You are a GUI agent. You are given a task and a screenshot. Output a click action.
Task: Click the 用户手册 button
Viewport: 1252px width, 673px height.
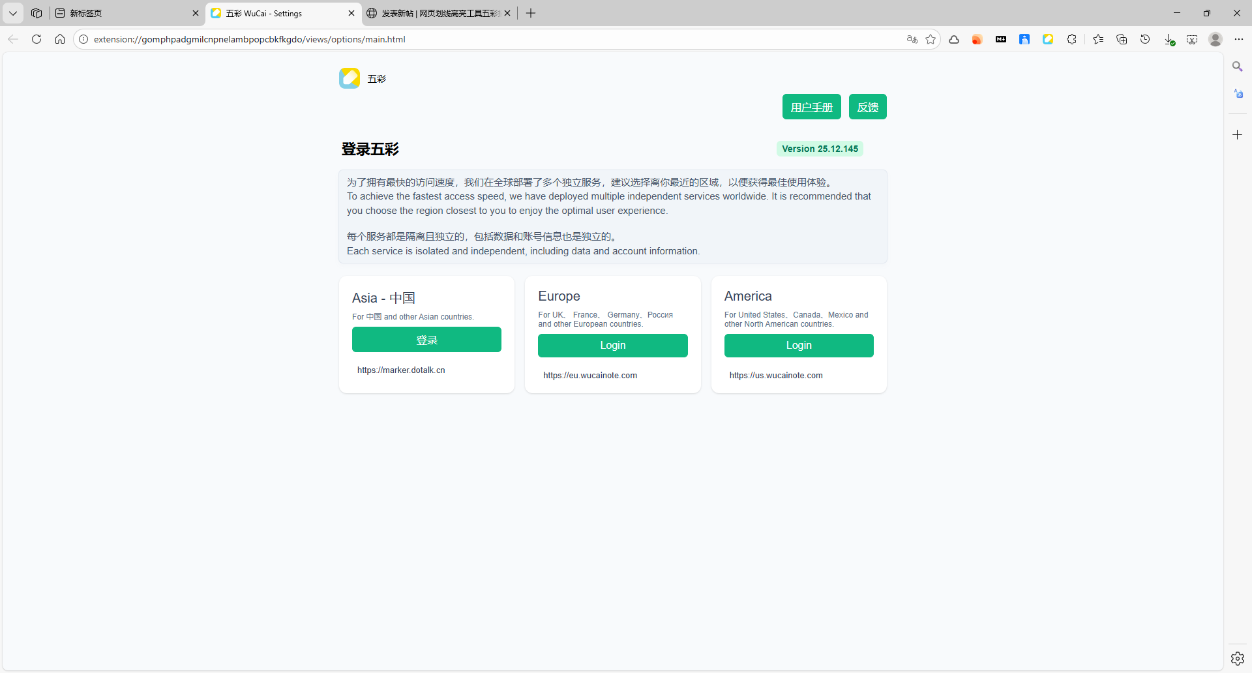811,107
